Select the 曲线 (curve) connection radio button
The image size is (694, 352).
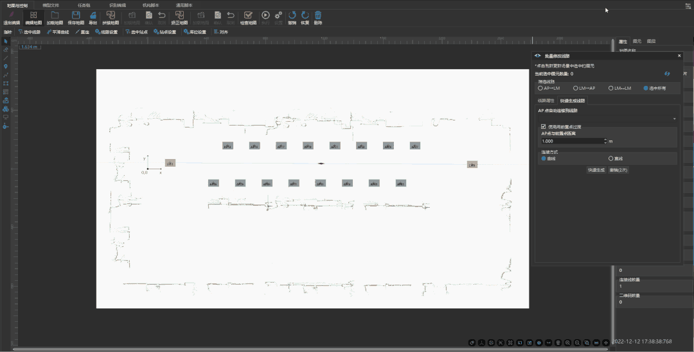click(x=544, y=158)
